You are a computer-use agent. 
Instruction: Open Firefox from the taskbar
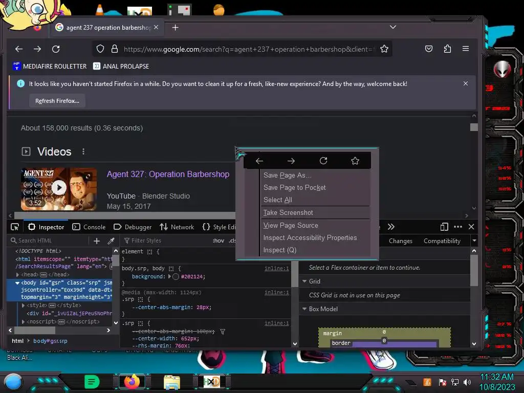click(132, 382)
